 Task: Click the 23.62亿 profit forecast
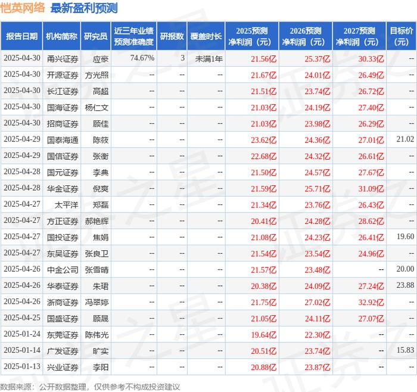pos(263,140)
